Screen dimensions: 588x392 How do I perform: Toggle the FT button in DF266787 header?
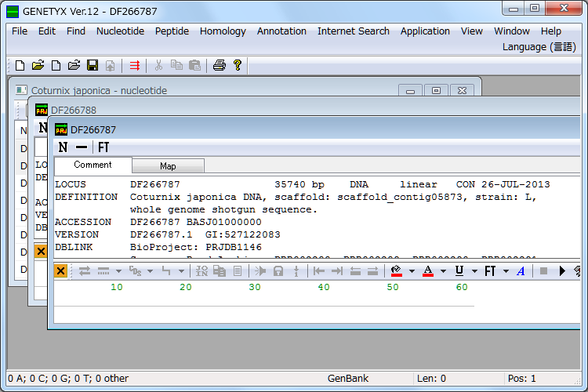click(103, 147)
